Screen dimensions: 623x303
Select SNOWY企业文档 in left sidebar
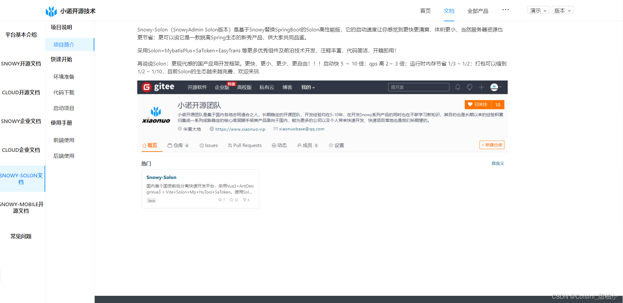[21, 121]
